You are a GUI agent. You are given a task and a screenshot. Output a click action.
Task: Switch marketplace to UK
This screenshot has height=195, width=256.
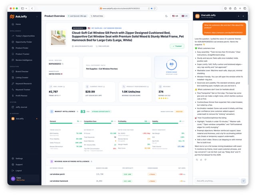(185, 16)
